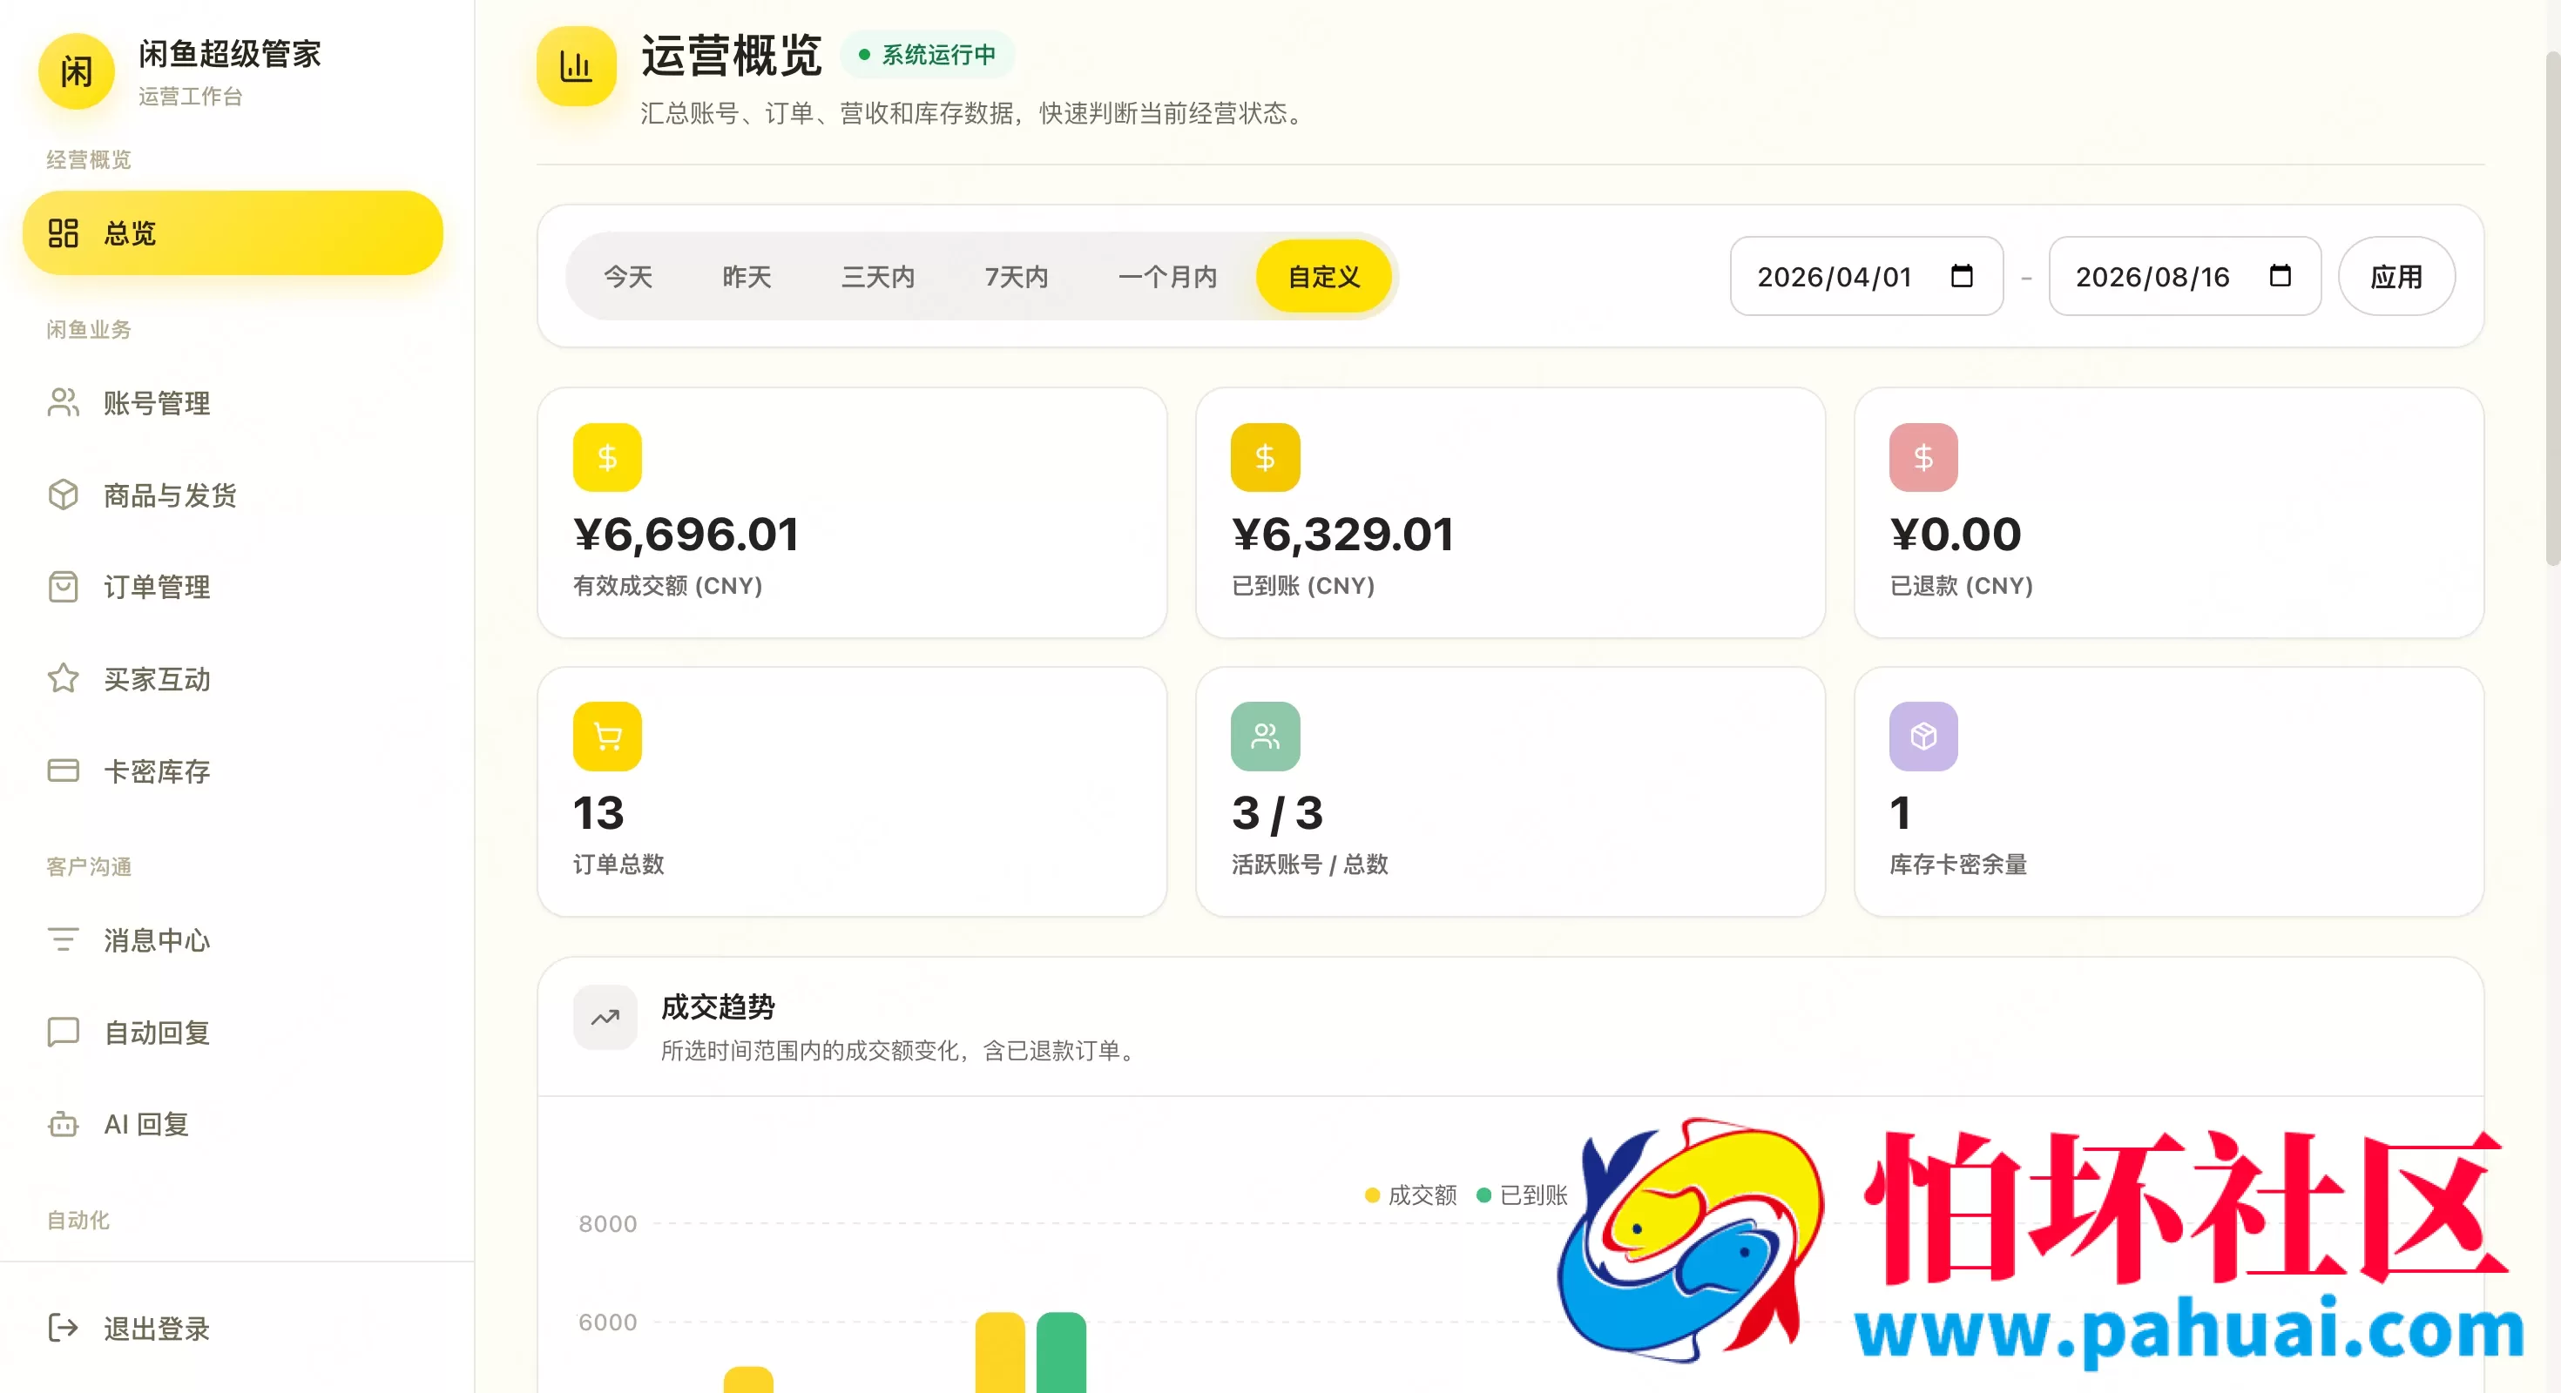Click the dollar icon on 有效成交额 card

point(606,457)
